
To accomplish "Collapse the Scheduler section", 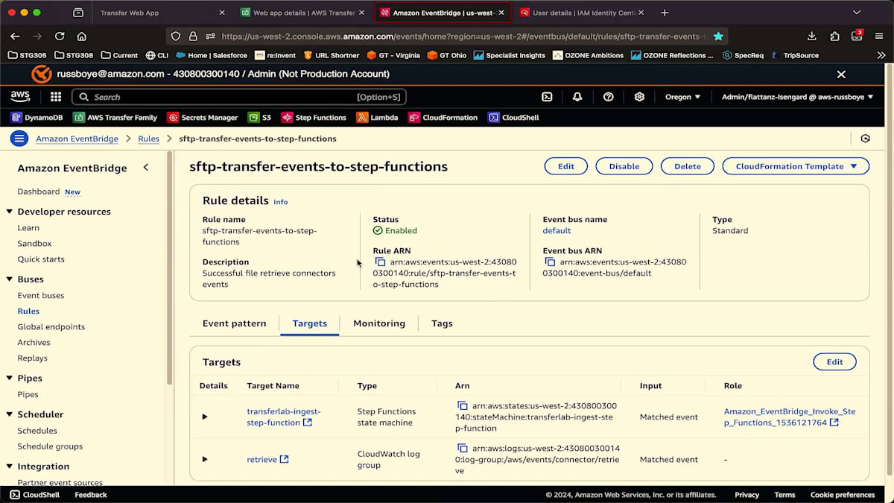I will 10,414.
